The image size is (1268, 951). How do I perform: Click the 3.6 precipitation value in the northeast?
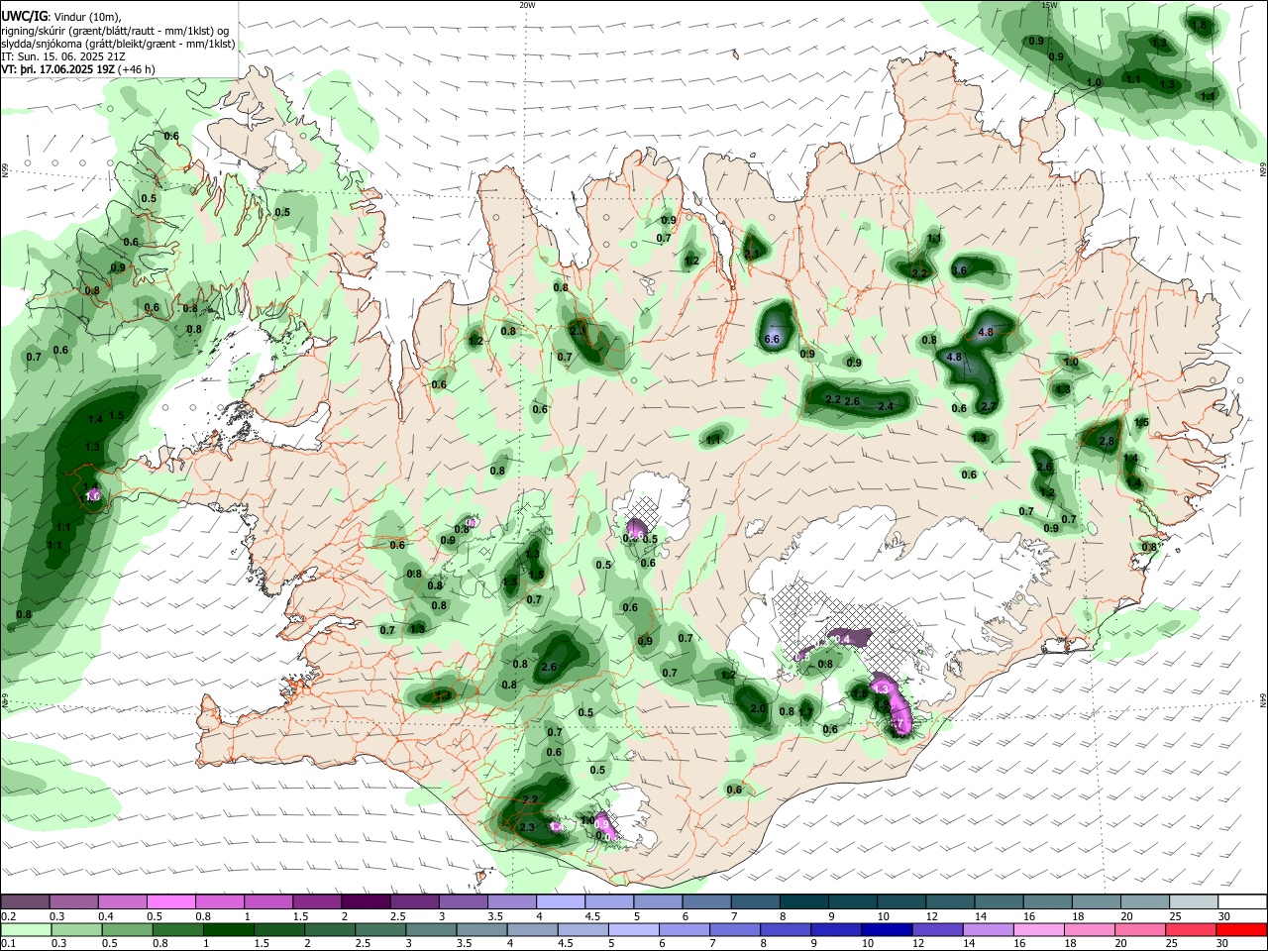click(x=959, y=270)
